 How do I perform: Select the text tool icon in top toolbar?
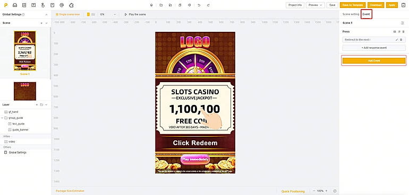tap(33, 5)
